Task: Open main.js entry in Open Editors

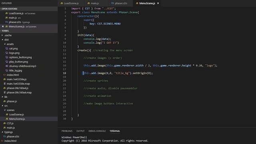Action: pyautogui.click(x=13, y=18)
